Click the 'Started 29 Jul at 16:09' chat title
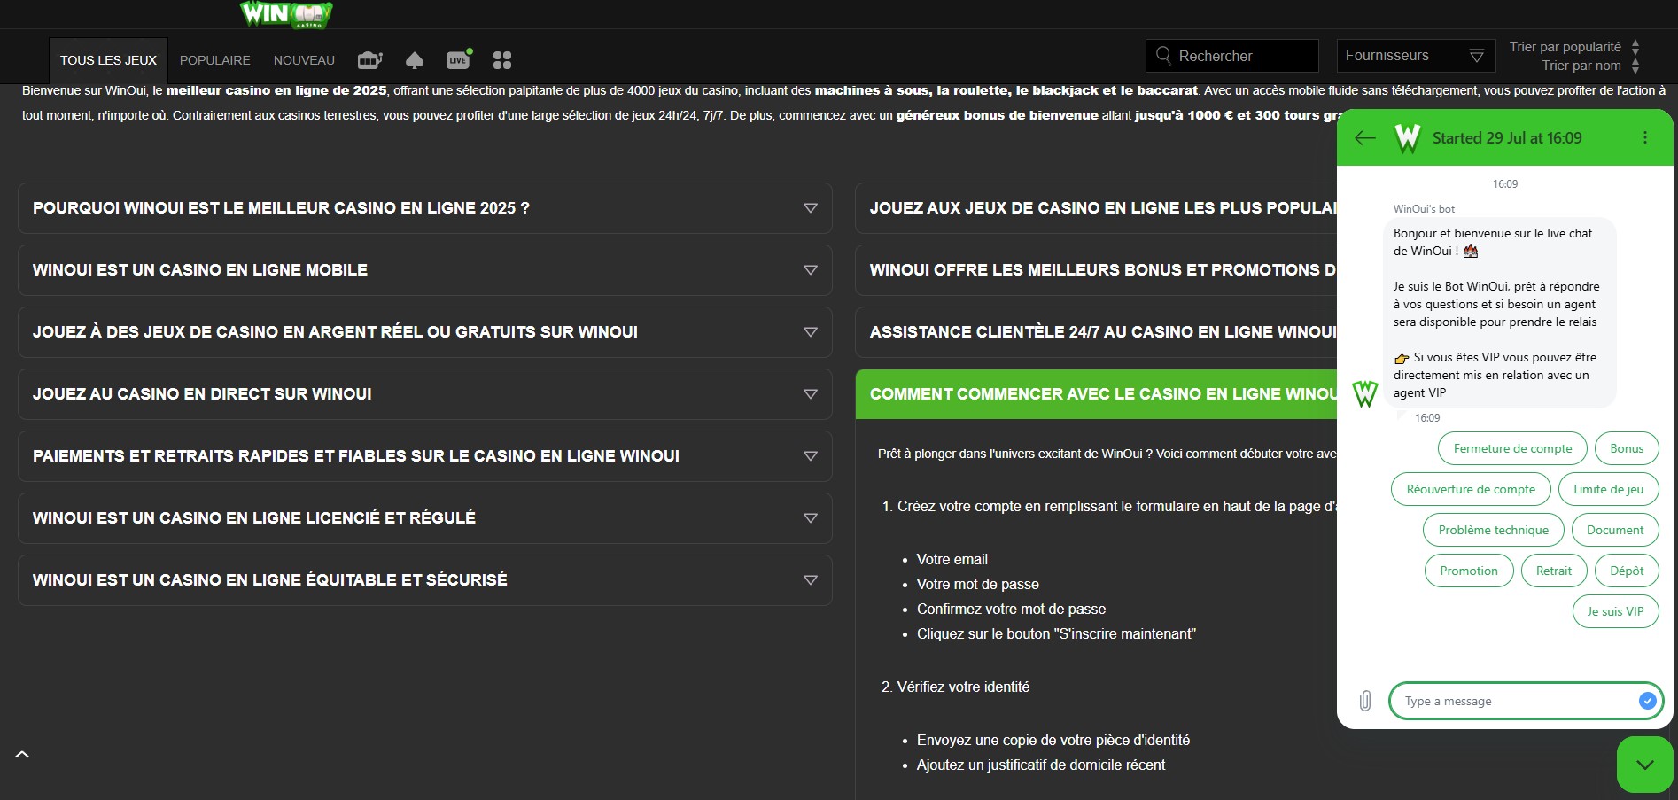The width and height of the screenshot is (1678, 800). click(x=1507, y=138)
